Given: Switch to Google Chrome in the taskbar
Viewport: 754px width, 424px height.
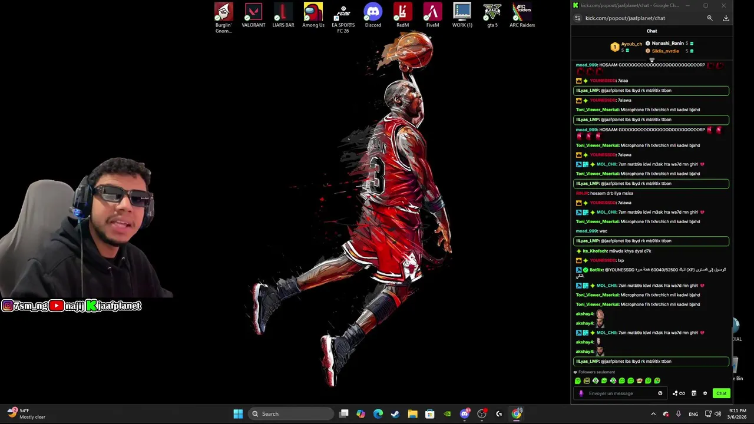Looking at the screenshot, I should point(517,414).
